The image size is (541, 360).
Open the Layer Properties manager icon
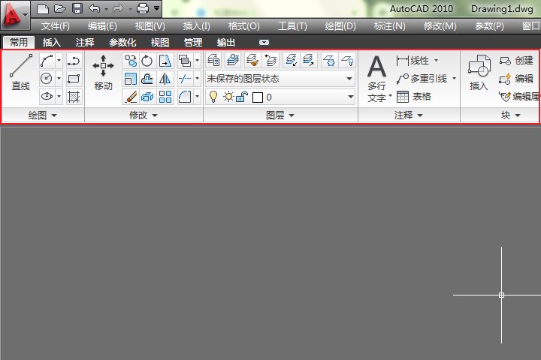(x=213, y=60)
